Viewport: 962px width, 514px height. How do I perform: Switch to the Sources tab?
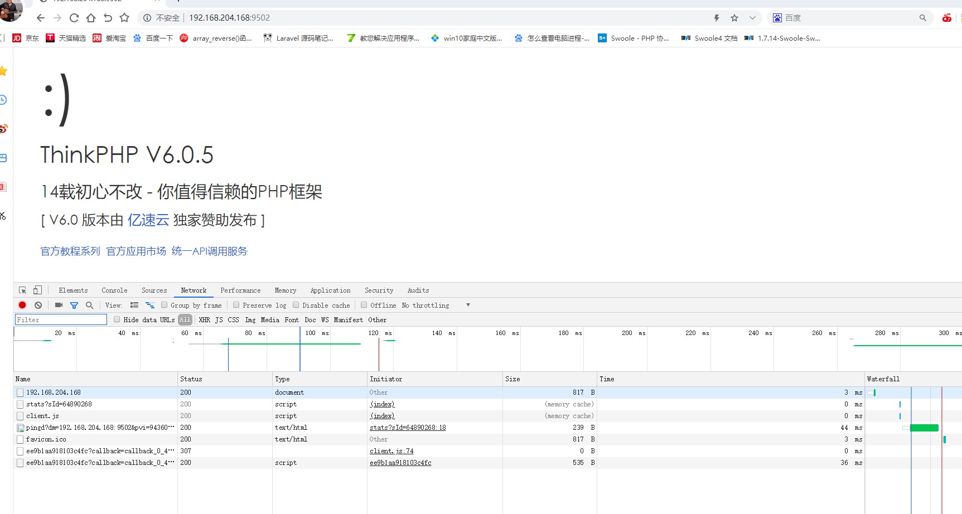(154, 290)
